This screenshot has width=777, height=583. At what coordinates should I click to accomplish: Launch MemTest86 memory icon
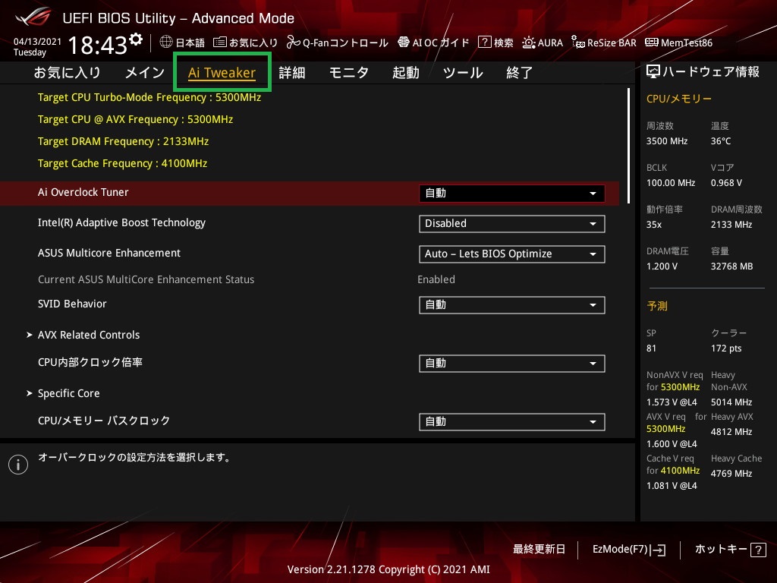[x=652, y=43]
